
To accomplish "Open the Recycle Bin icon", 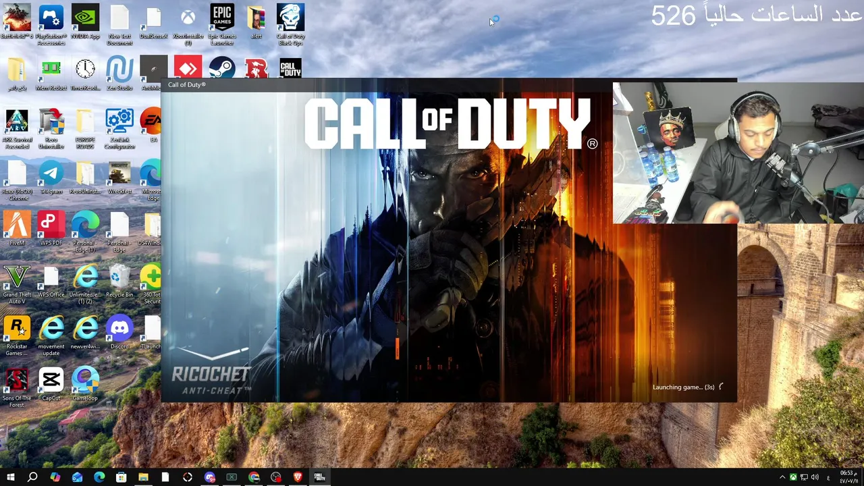I will (x=119, y=281).
